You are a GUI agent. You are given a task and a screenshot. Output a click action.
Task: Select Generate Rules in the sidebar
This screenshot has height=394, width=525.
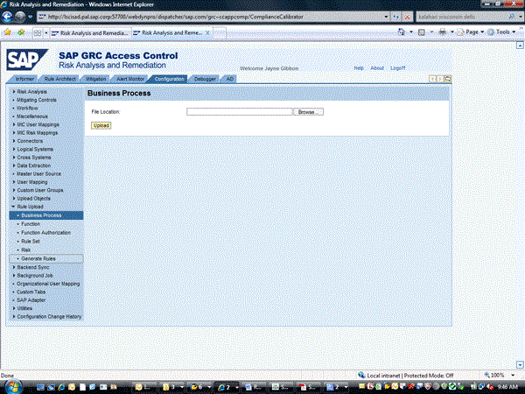point(38,258)
